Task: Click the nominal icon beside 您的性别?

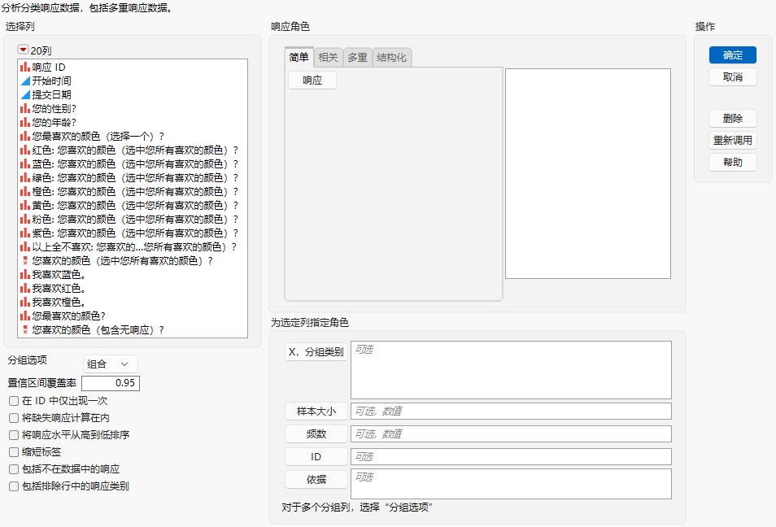Action: [24, 108]
